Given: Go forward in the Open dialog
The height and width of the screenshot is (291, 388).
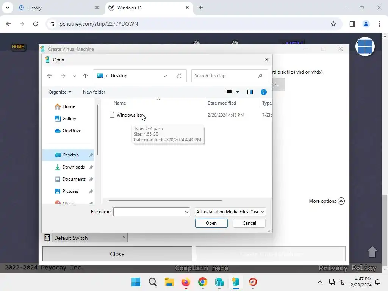Looking at the screenshot, I should pyautogui.click(x=63, y=76).
